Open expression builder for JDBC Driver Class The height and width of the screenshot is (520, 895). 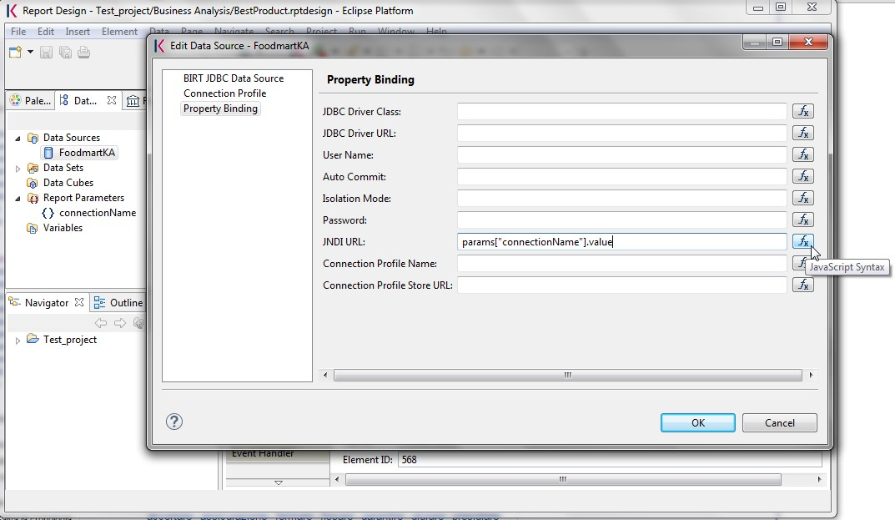(803, 112)
